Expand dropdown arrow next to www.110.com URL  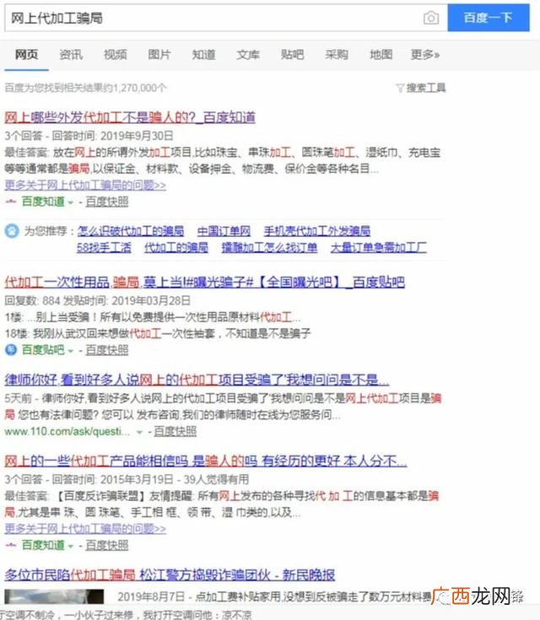tap(139, 432)
